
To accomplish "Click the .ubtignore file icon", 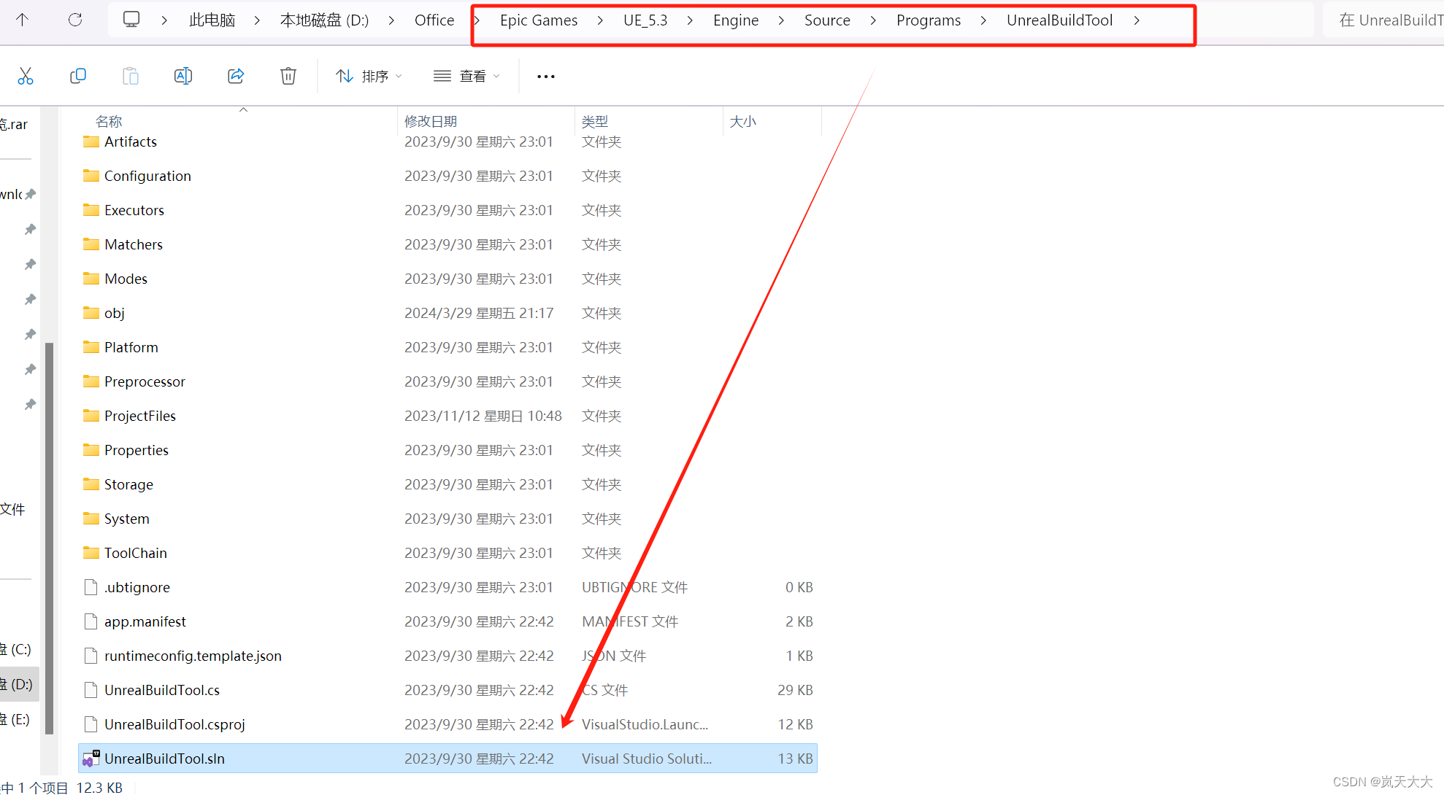I will pos(91,587).
